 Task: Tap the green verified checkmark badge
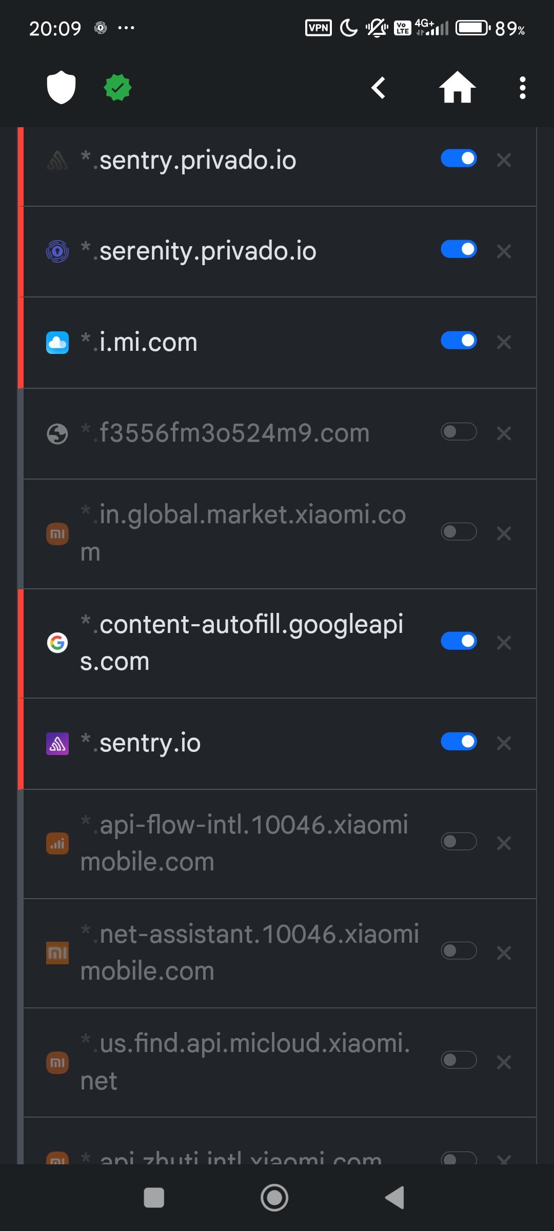point(117,88)
